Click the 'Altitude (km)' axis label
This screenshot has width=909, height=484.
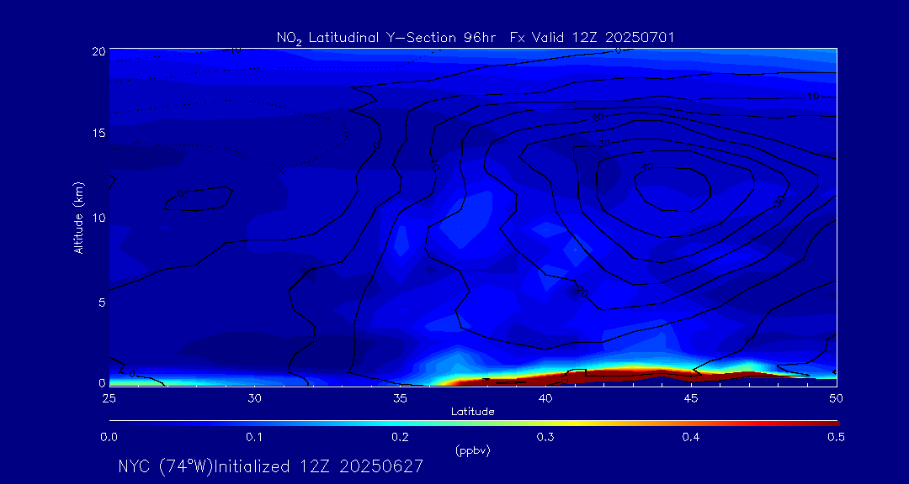coord(78,217)
